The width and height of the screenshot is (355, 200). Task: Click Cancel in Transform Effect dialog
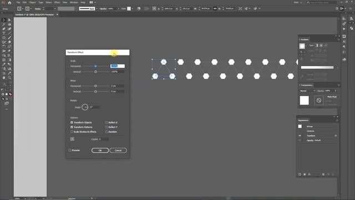(118, 151)
